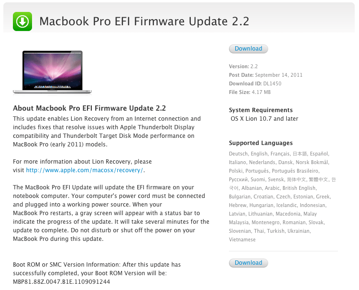Click the Post Date September 14, 2011 text
The width and height of the screenshot is (359, 290).
coord(266,75)
